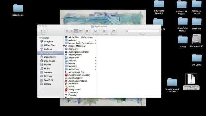Expand Antares Audio Technologies folder arrow
Image resolution: width=206 pixels, height=116 pixels.
point(96,43)
